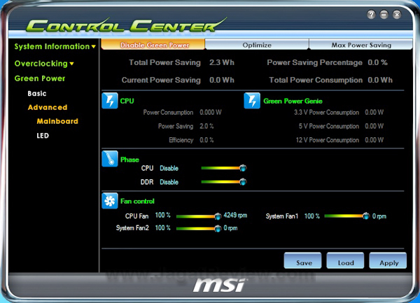Close the Control Center window
This screenshot has width=420, height=303.
[397, 15]
